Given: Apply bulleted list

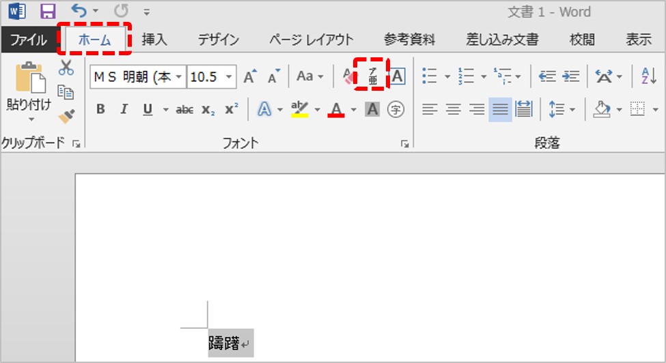Looking at the screenshot, I should (430, 76).
